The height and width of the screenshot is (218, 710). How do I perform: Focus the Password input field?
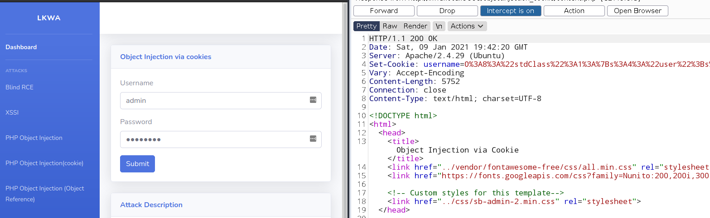point(213,139)
